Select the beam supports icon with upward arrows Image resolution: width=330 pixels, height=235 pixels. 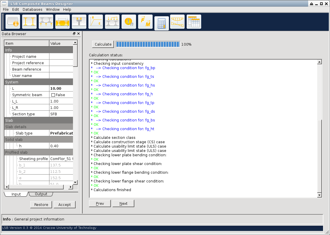46,22
